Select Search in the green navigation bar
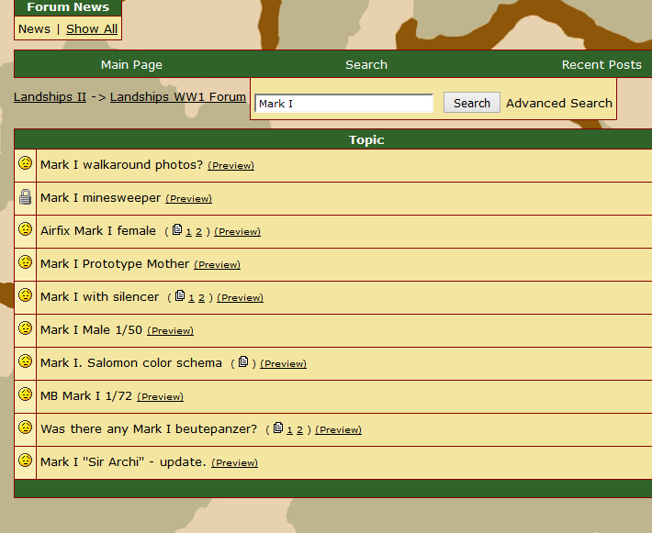652x533 pixels. pos(366,64)
